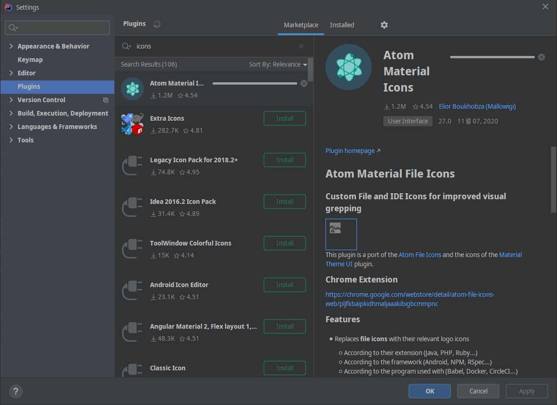
Task: Open the Atom File Icons link
Action: pos(420,255)
